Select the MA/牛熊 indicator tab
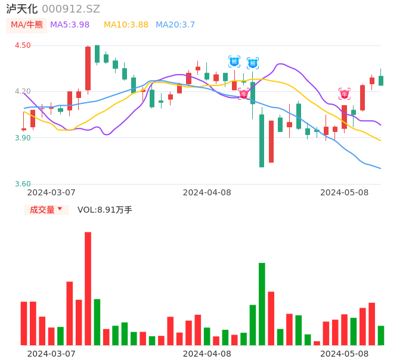Screen dimensions: 409x362 point(26,25)
